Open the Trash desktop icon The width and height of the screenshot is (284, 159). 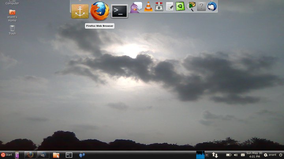(x=12, y=29)
